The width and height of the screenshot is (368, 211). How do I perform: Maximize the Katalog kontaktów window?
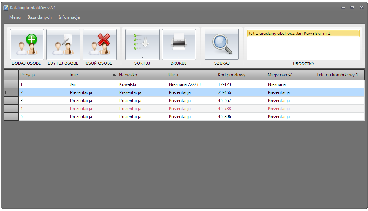coord(352,7)
